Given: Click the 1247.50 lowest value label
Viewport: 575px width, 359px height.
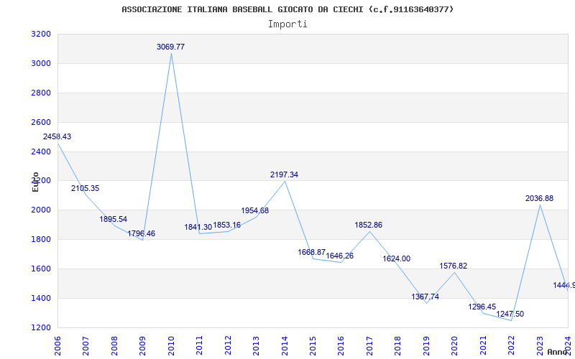Looking at the screenshot, I should [x=510, y=314].
